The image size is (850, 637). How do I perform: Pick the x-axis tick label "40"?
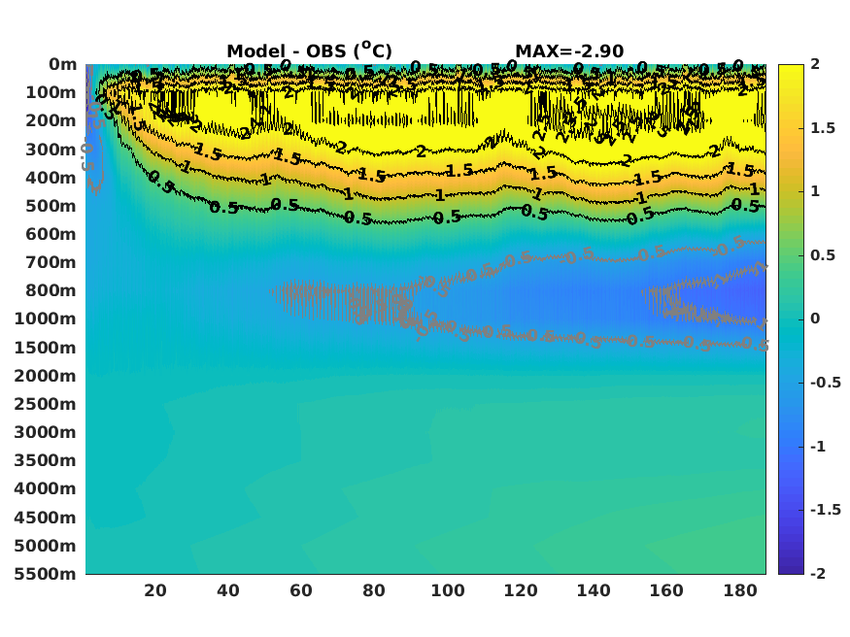pos(228,589)
